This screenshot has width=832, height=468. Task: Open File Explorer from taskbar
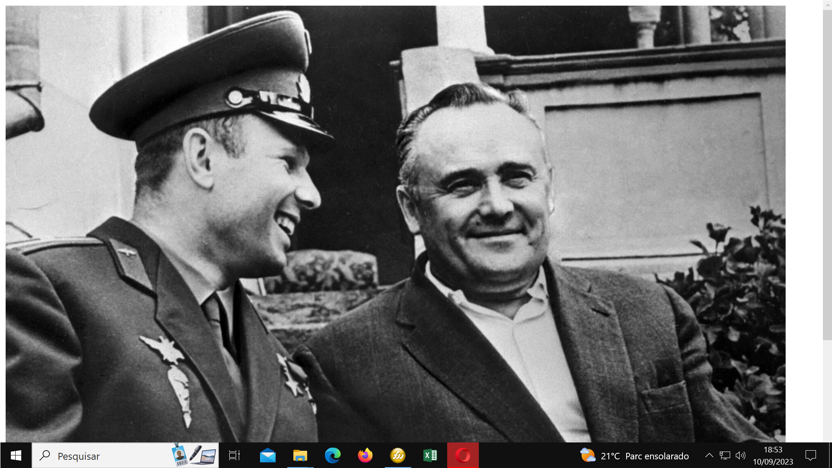tap(300, 455)
